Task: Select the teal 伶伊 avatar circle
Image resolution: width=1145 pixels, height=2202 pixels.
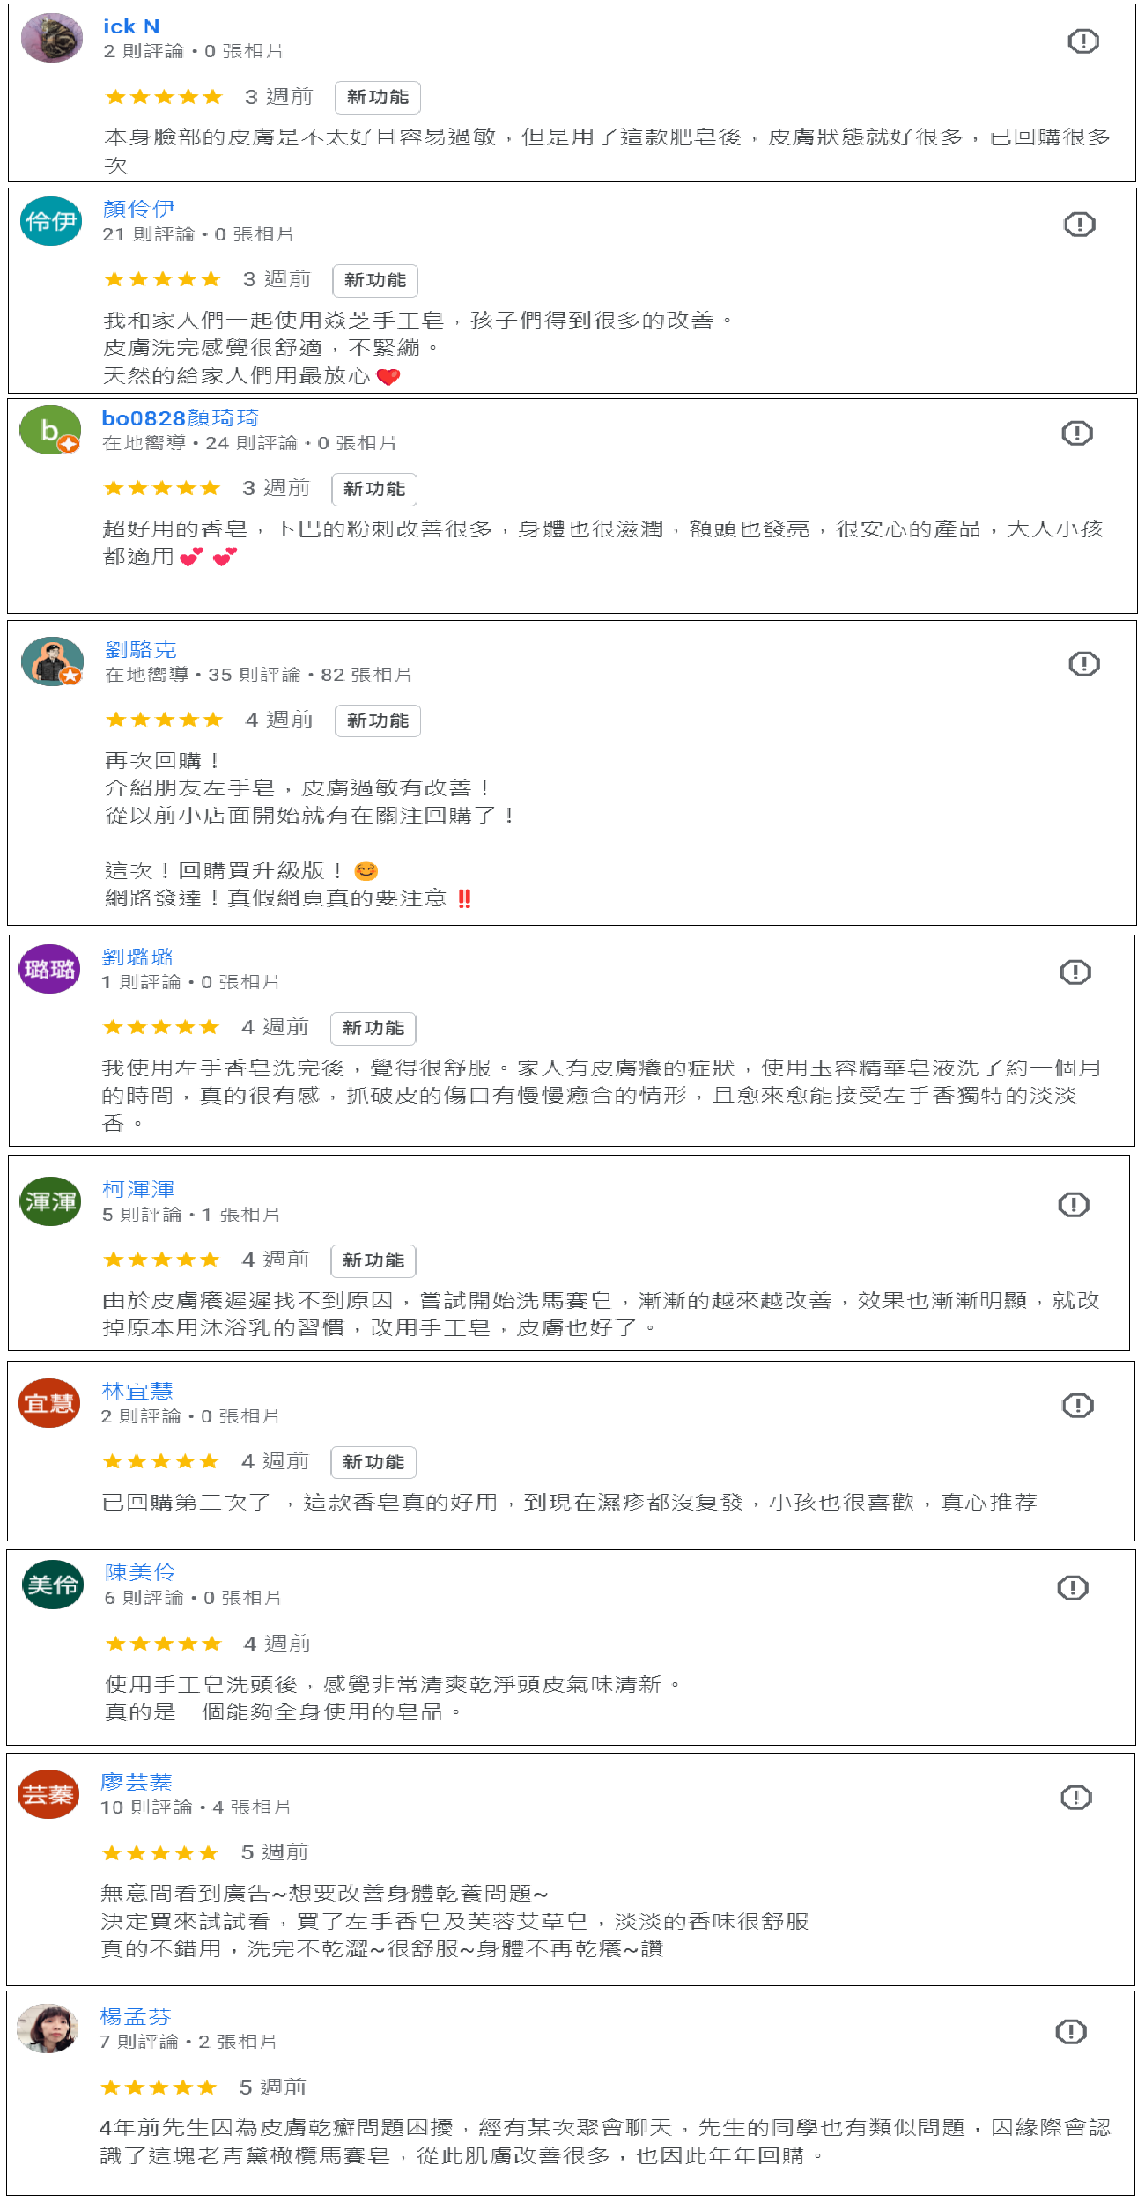Action: point(51,221)
